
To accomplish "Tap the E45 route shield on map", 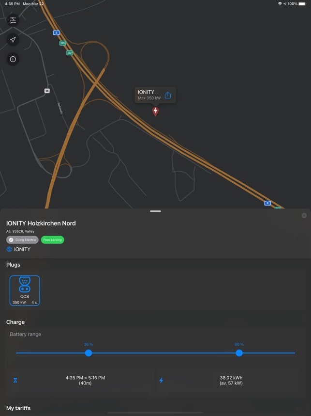I will pos(62,43).
